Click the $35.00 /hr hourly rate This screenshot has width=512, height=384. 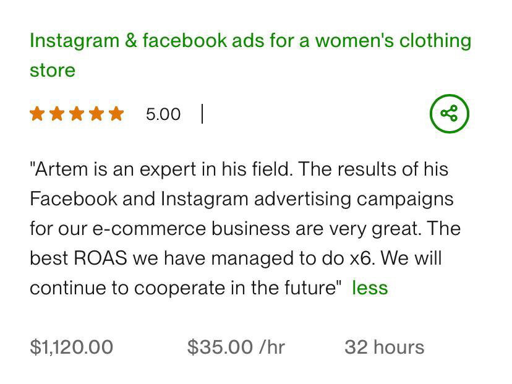[x=236, y=347]
